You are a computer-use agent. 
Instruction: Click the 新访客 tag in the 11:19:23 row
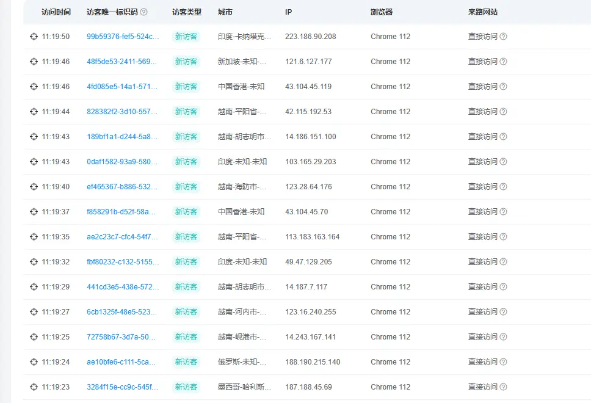(186, 387)
